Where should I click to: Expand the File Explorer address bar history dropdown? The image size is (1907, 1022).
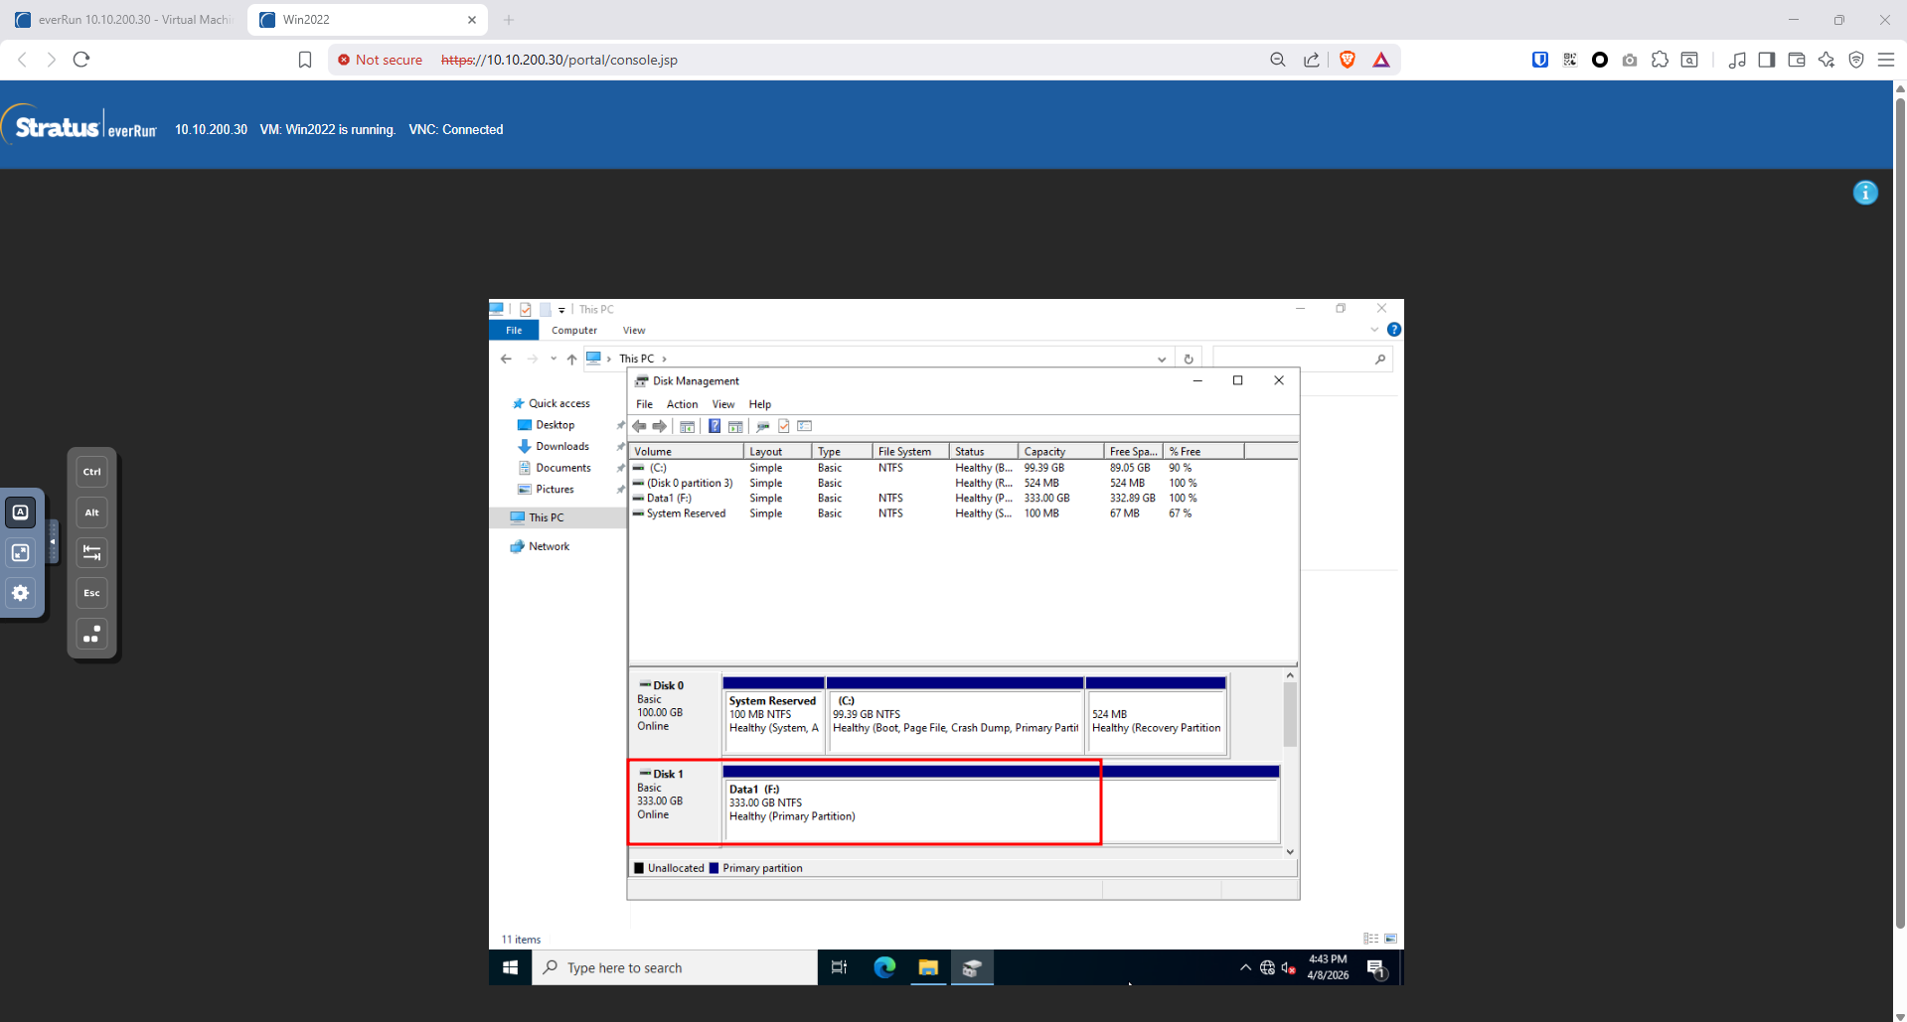(x=1161, y=360)
